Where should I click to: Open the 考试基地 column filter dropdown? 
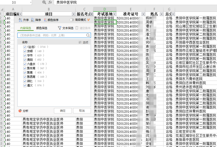point(114,14)
